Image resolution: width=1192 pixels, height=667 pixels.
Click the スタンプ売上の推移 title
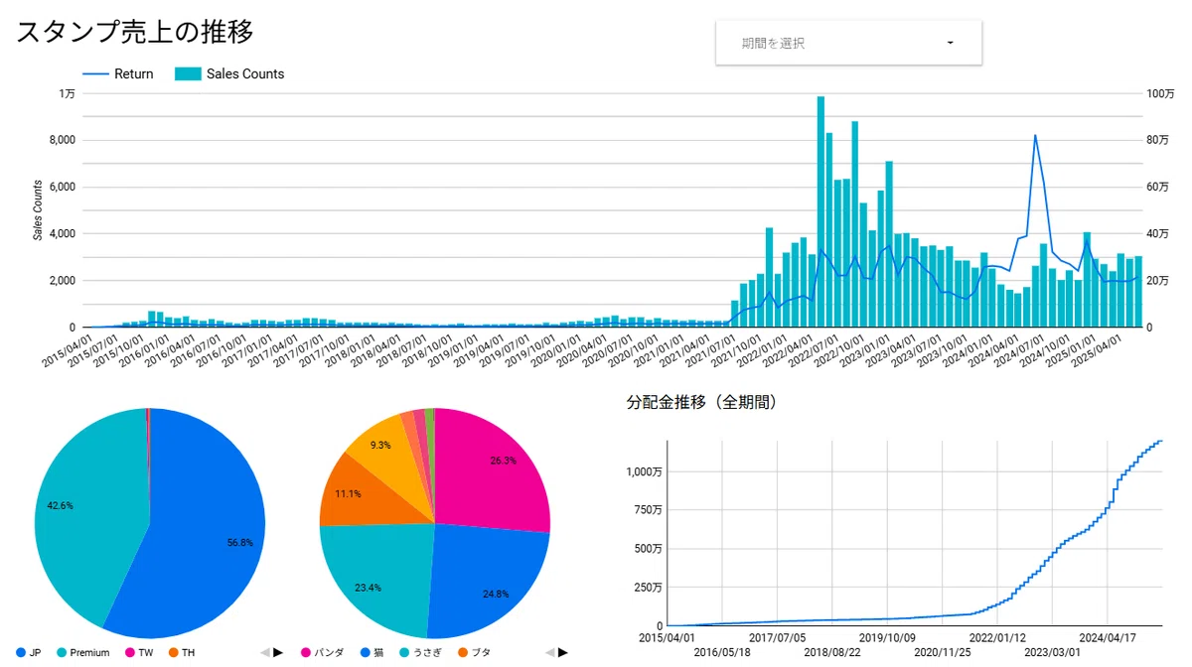click(x=135, y=31)
